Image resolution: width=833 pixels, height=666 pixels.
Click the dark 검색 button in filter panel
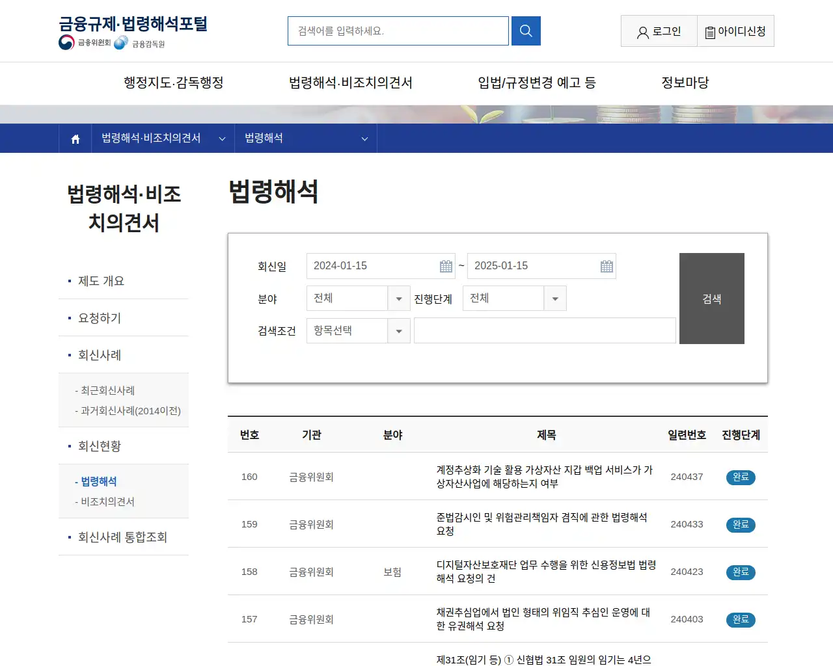pos(712,299)
